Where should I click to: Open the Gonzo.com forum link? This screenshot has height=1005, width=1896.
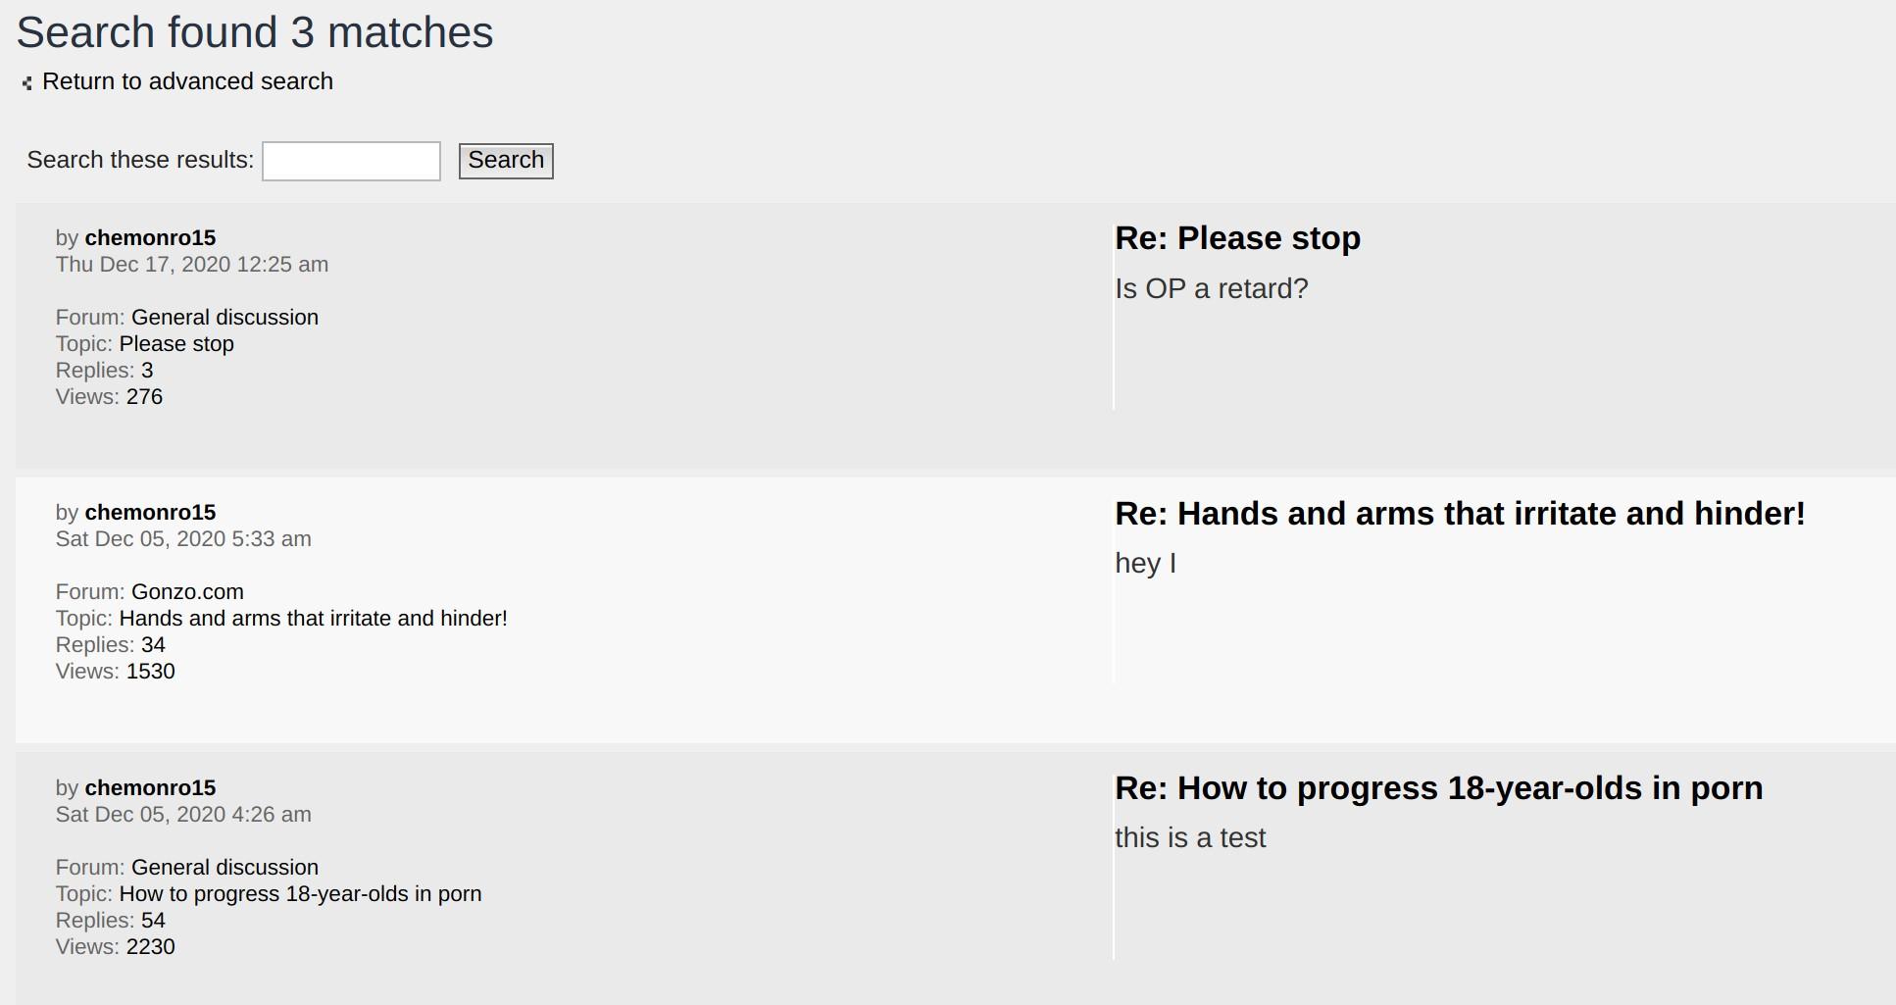pos(187,592)
